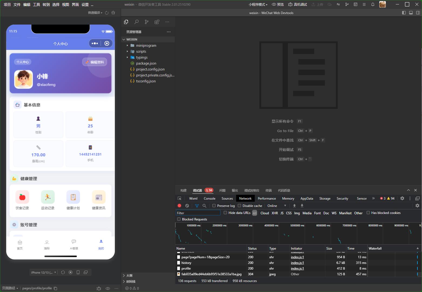The image size is (422, 292).
Task: Click the capsule menu dots in simulator
Action: coord(95,43)
